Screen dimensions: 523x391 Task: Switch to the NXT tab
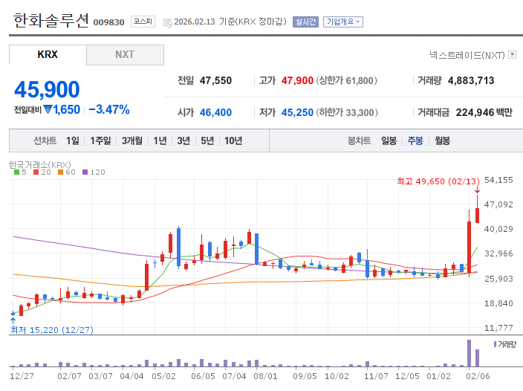coord(125,55)
